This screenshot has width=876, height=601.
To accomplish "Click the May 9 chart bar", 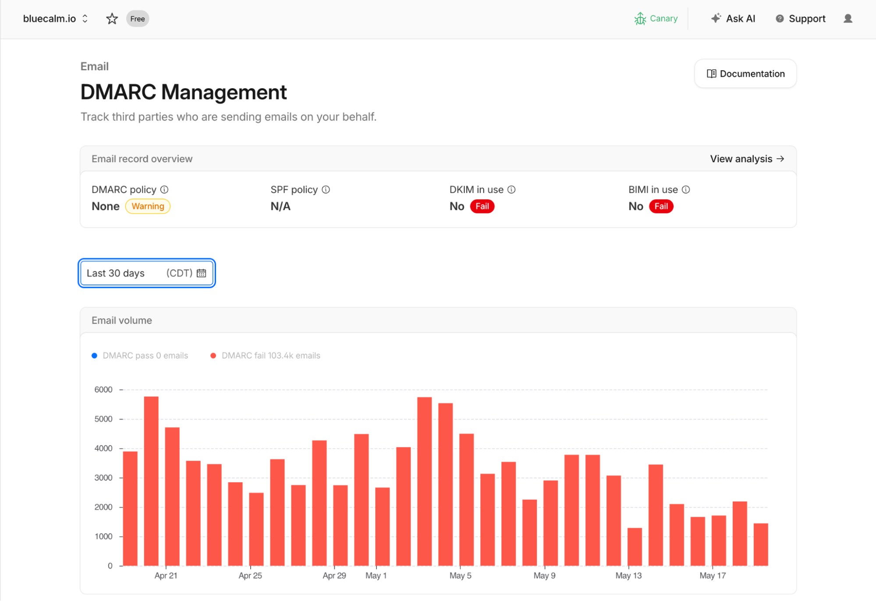I will (x=550, y=523).
